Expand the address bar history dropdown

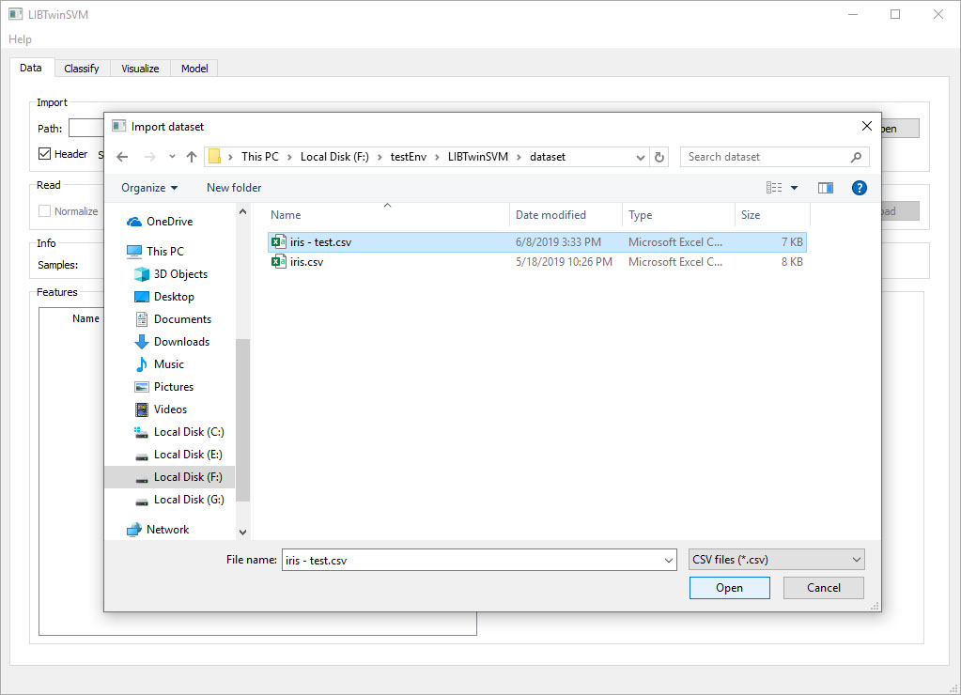coord(641,157)
